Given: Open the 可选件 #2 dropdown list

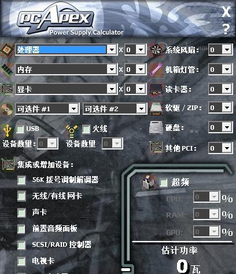Looking at the screenshot, I should pyautogui.click(x=115, y=109).
